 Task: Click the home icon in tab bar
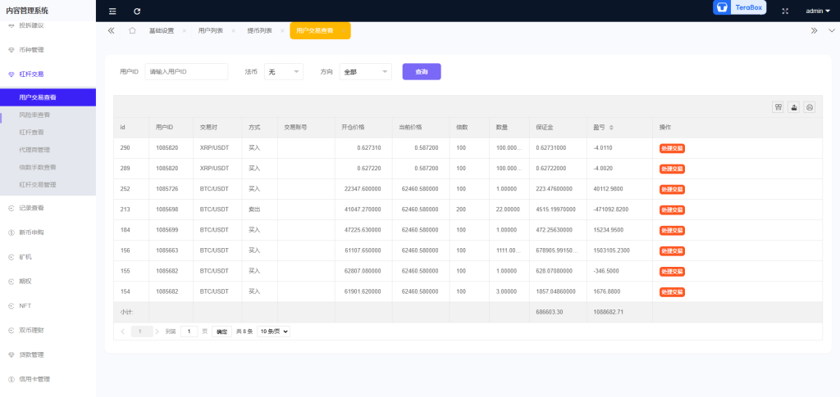pos(132,30)
